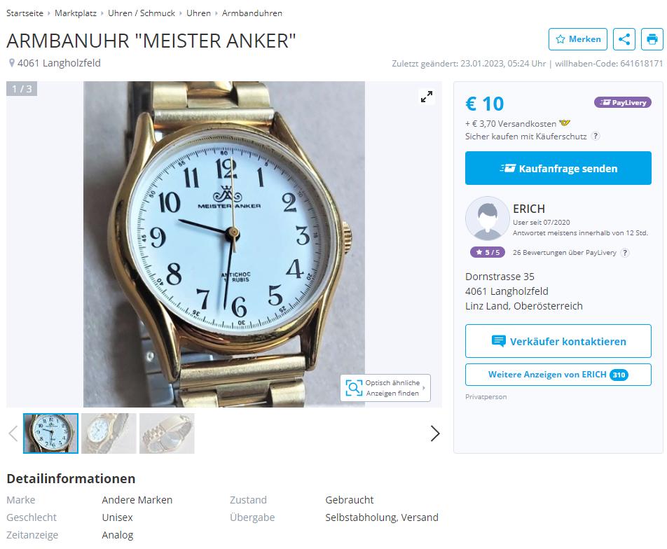
Task: Click the location pin icon near Langholzfeld
Action: [x=11, y=63]
